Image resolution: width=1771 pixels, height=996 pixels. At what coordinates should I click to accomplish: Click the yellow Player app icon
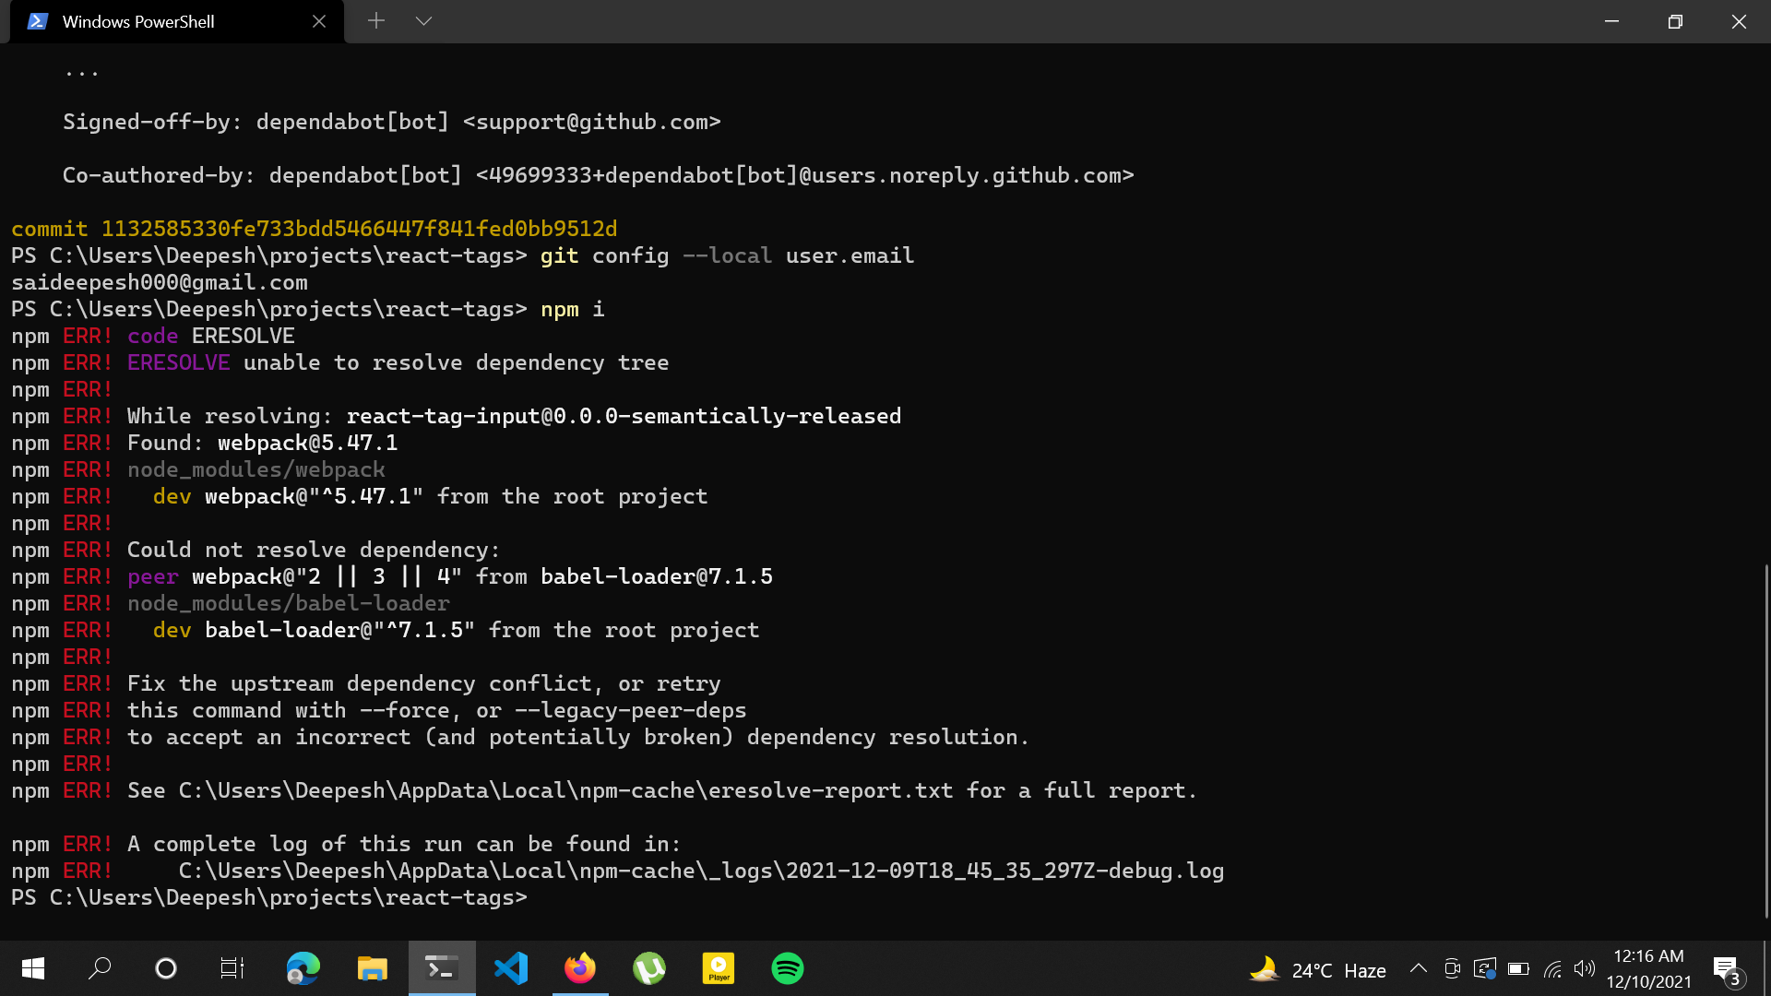pyautogui.click(x=719, y=968)
